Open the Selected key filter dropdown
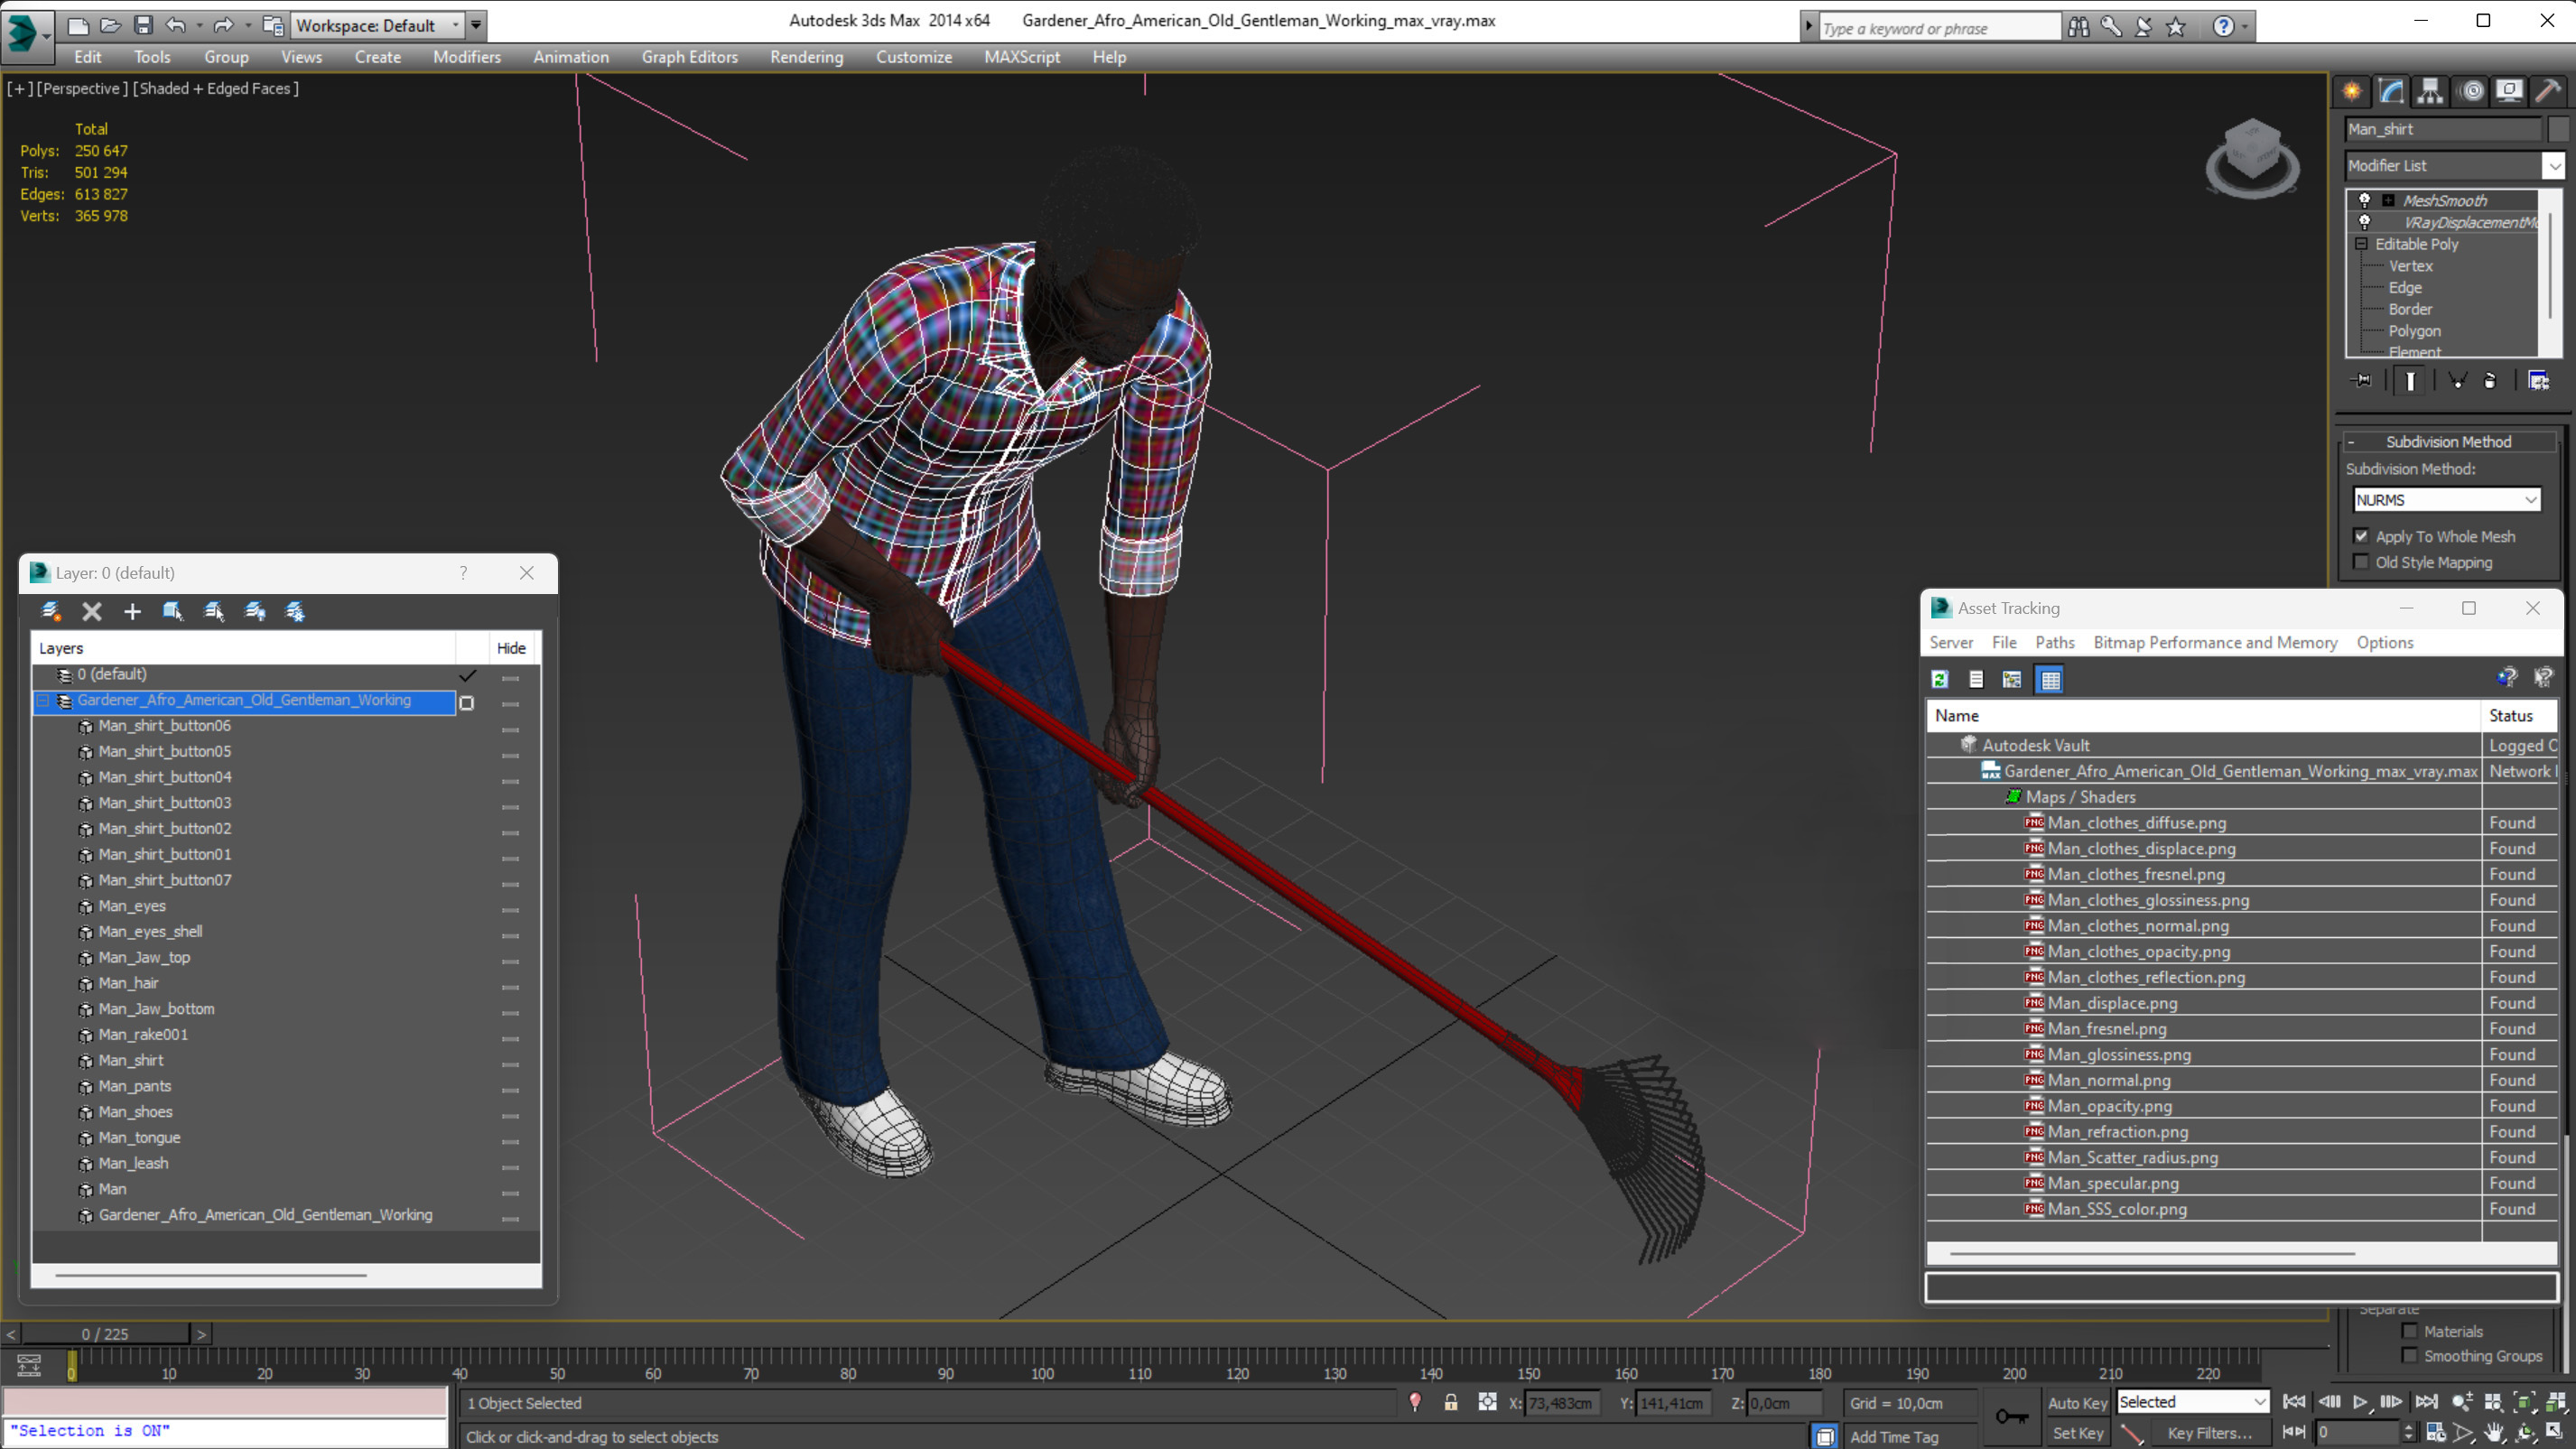This screenshot has width=2576, height=1449. click(2193, 1402)
